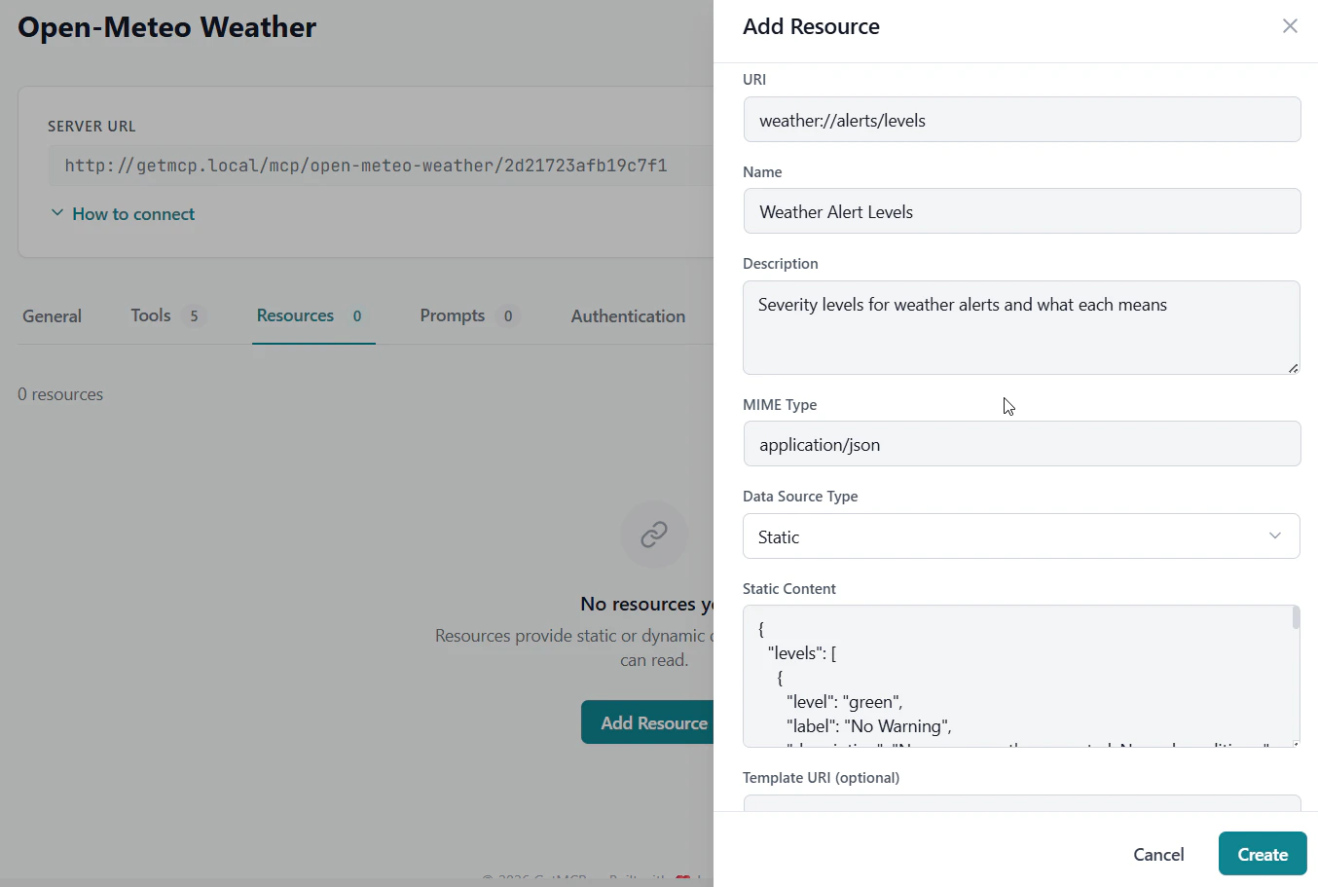The height and width of the screenshot is (887, 1318).
Task: Cancel the Add Resource form
Action: tap(1158, 854)
